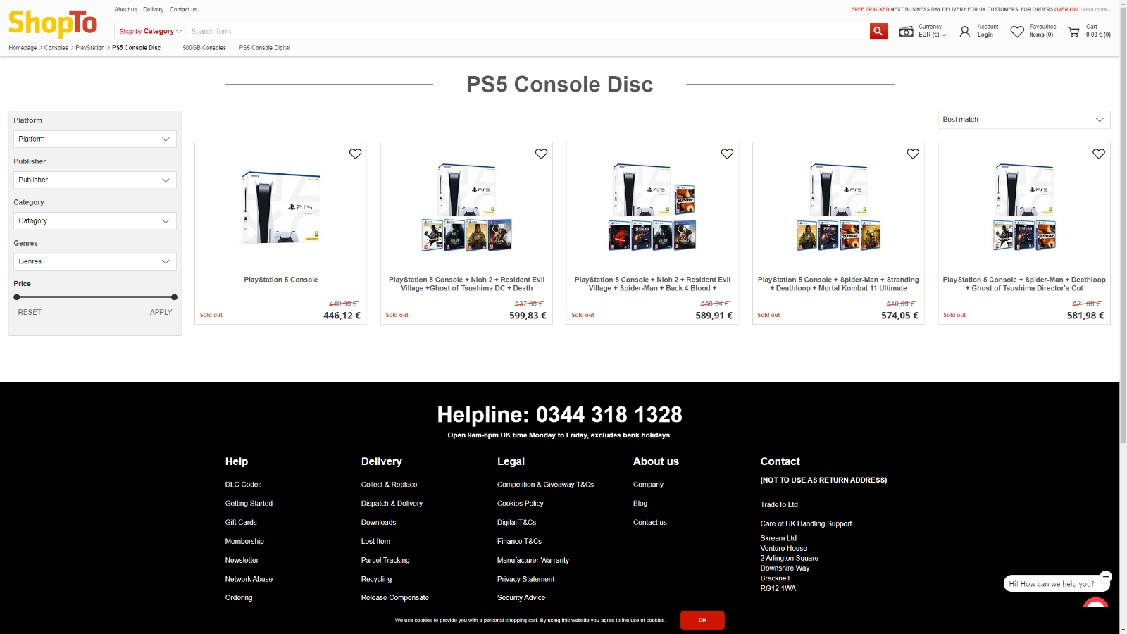Open DLC Codes footer link
Screen dimensions: 1127x634
[x=243, y=485]
